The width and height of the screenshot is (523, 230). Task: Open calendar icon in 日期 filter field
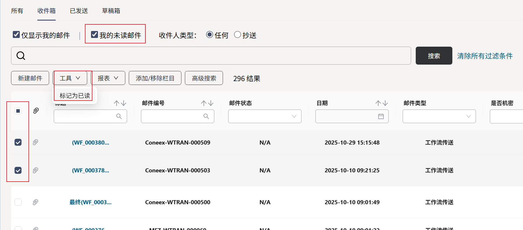[381, 116]
